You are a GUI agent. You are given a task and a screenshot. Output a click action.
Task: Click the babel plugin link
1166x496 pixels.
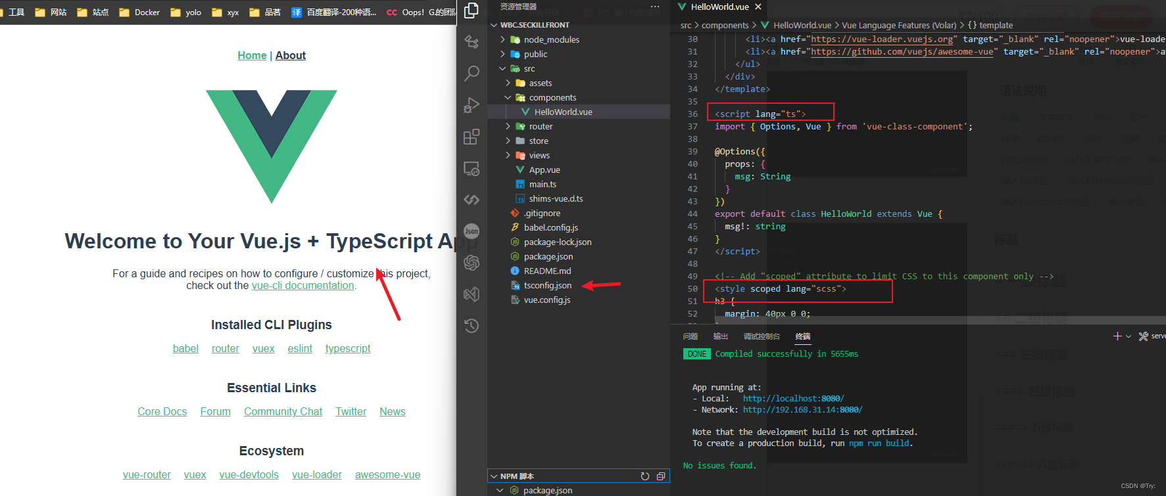coord(185,348)
